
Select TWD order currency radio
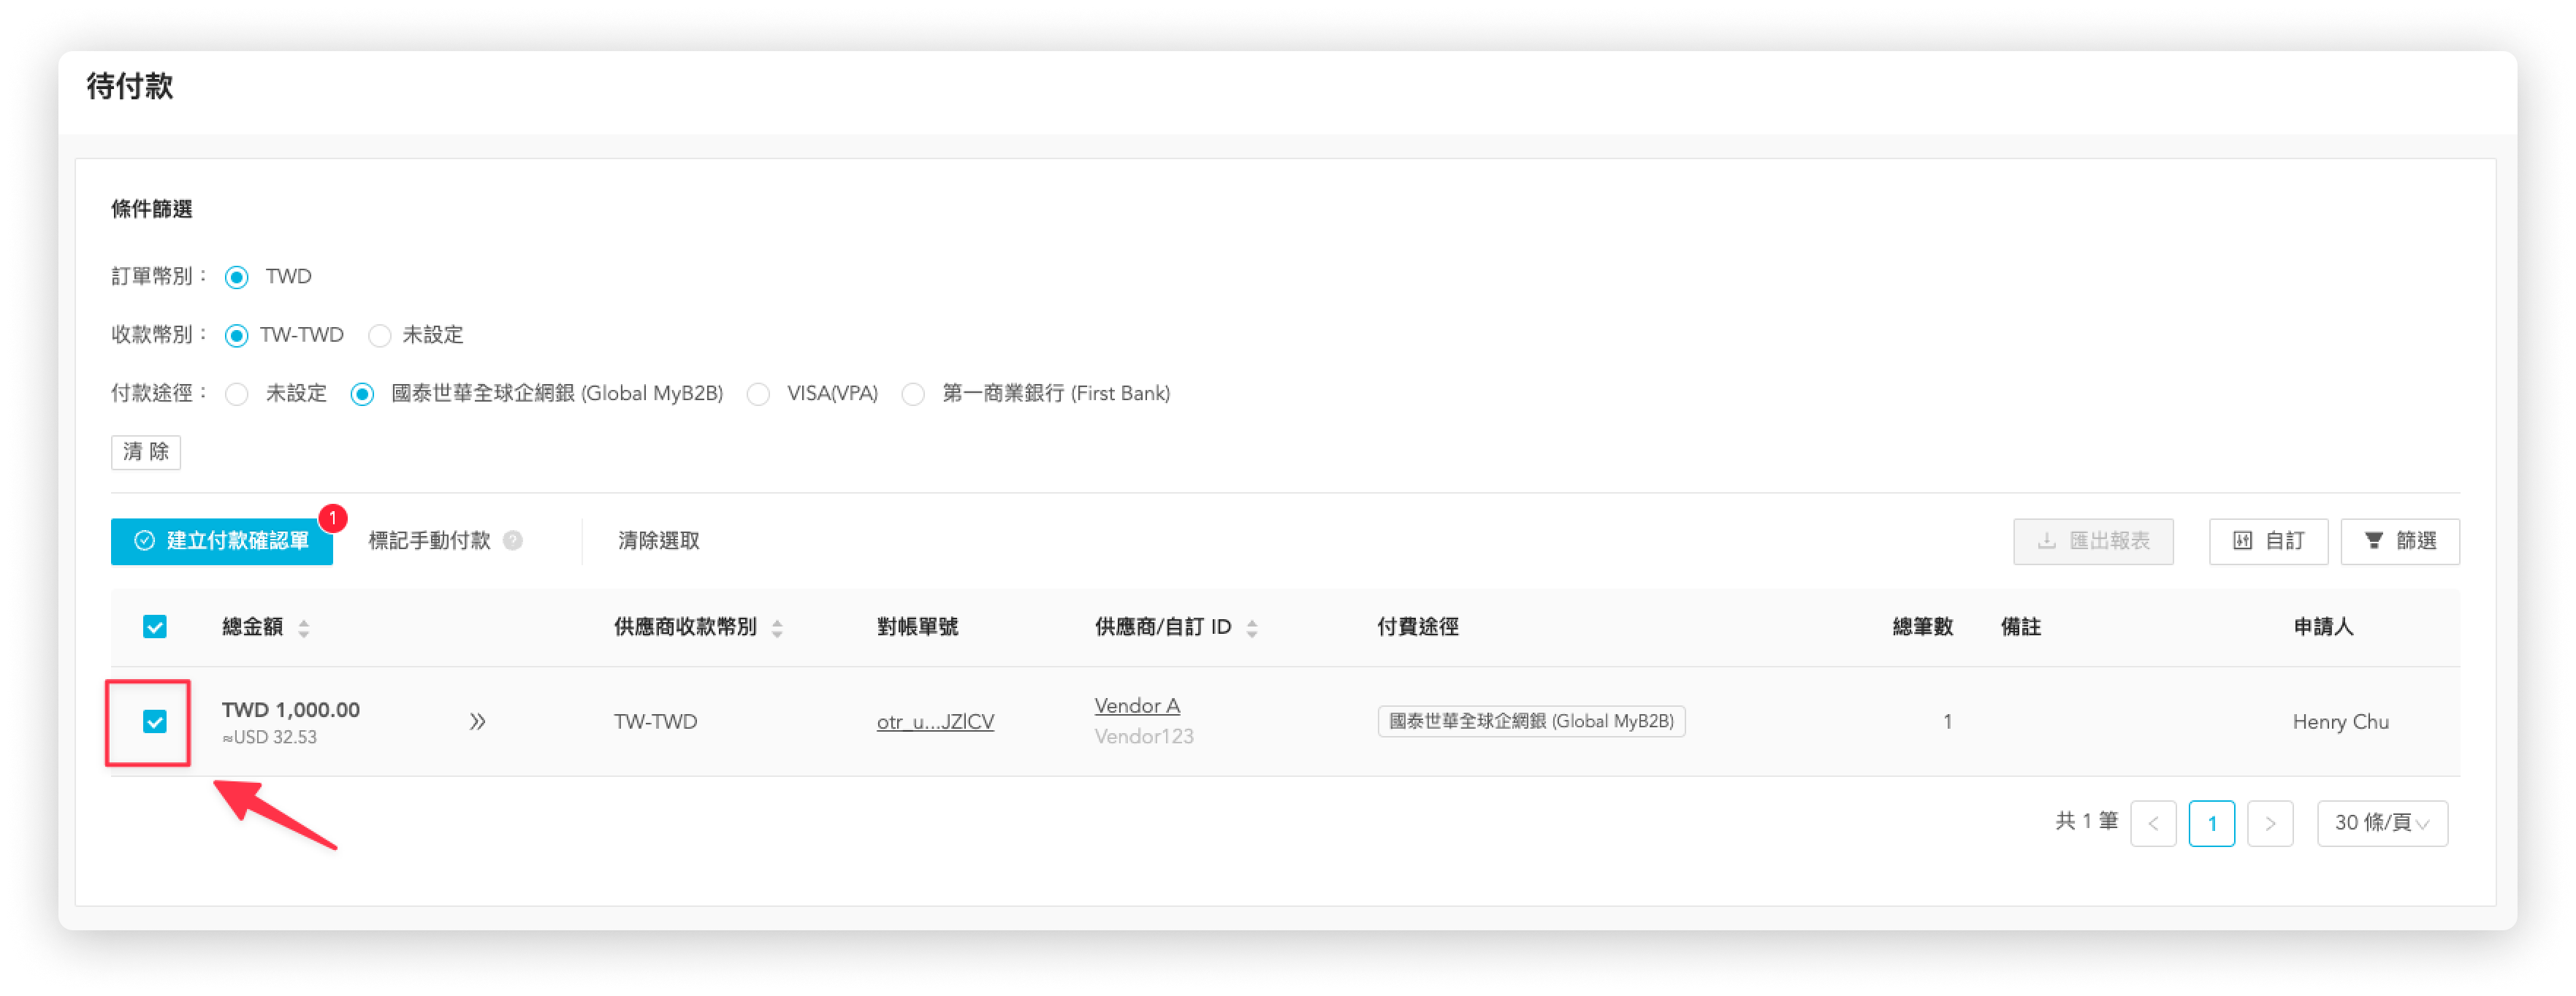point(237,277)
